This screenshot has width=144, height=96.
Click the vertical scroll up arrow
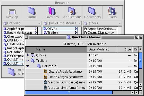pos(140,85)
